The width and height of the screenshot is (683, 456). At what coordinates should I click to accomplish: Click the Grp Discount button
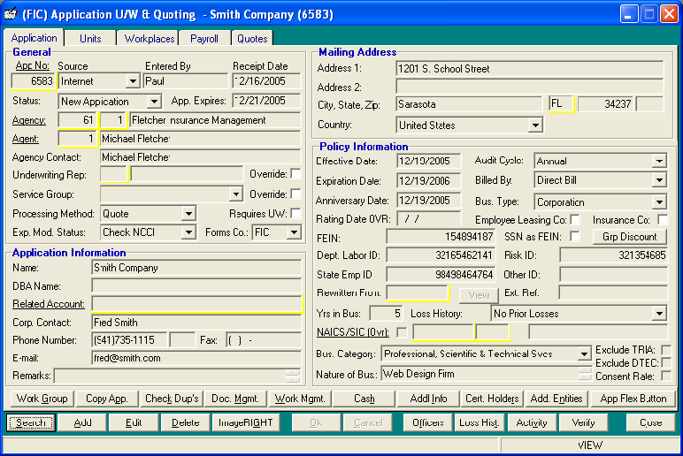tap(629, 237)
